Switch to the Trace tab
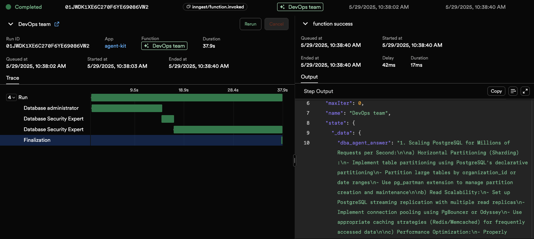534x239 pixels. pos(13,78)
